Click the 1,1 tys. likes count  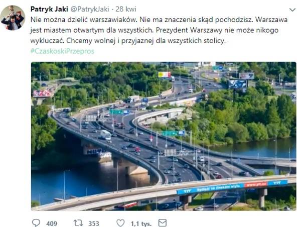pyautogui.click(x=141, y=223)
